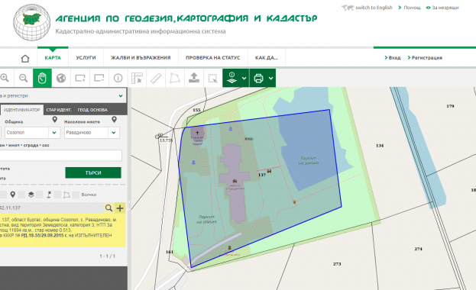Select the zoom out magnifier tool
The height and width of the screenshot is (290, 476).
(x=24, y=78)
